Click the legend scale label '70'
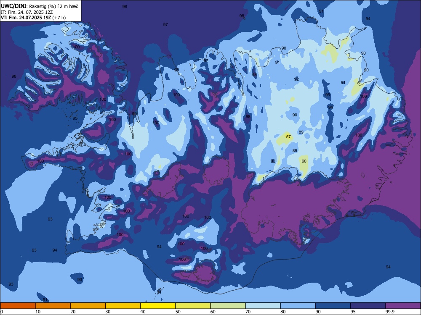This screenshot has height=315, width=421. 248,312
